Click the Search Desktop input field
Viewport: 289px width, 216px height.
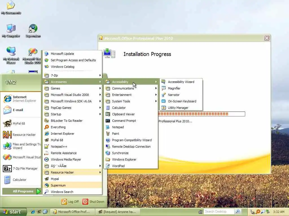[x=219, y=211]
